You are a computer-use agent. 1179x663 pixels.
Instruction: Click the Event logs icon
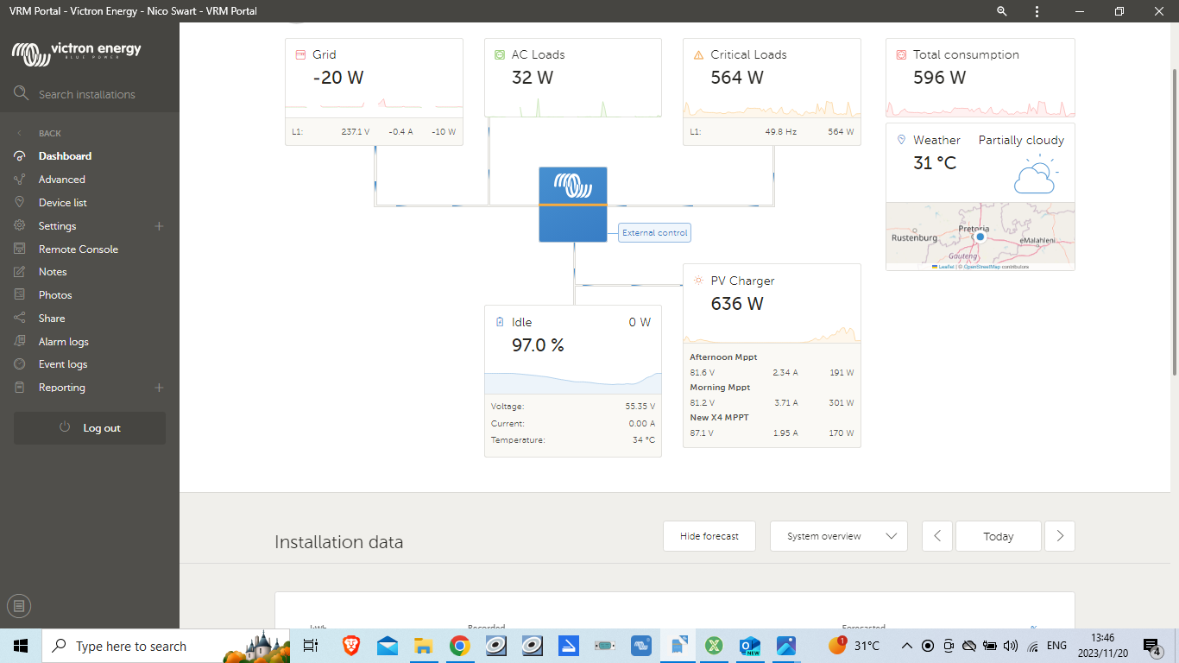(20, 364)
